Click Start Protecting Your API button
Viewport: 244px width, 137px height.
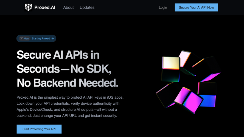tap(39, 129)
